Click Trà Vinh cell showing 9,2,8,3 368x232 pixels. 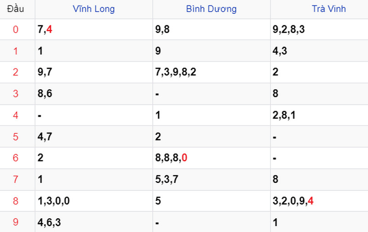[x=319, y=29]
